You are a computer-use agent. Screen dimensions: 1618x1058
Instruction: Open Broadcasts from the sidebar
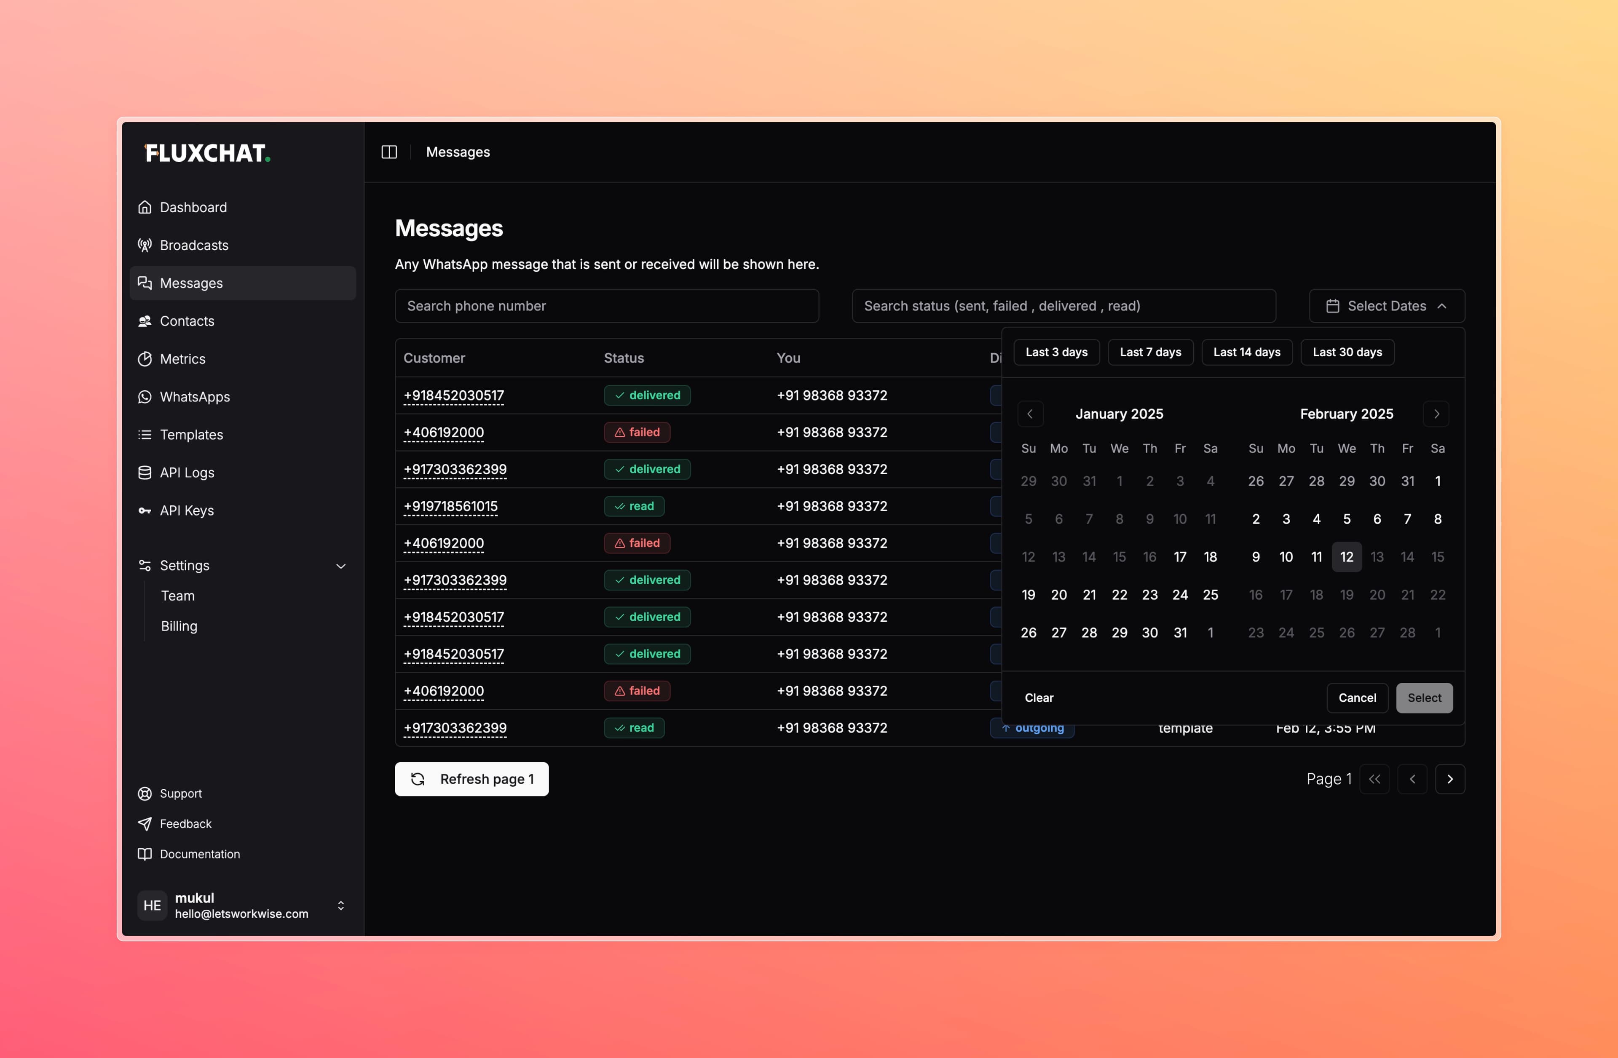pyautogui.click(x=193, y=245)
